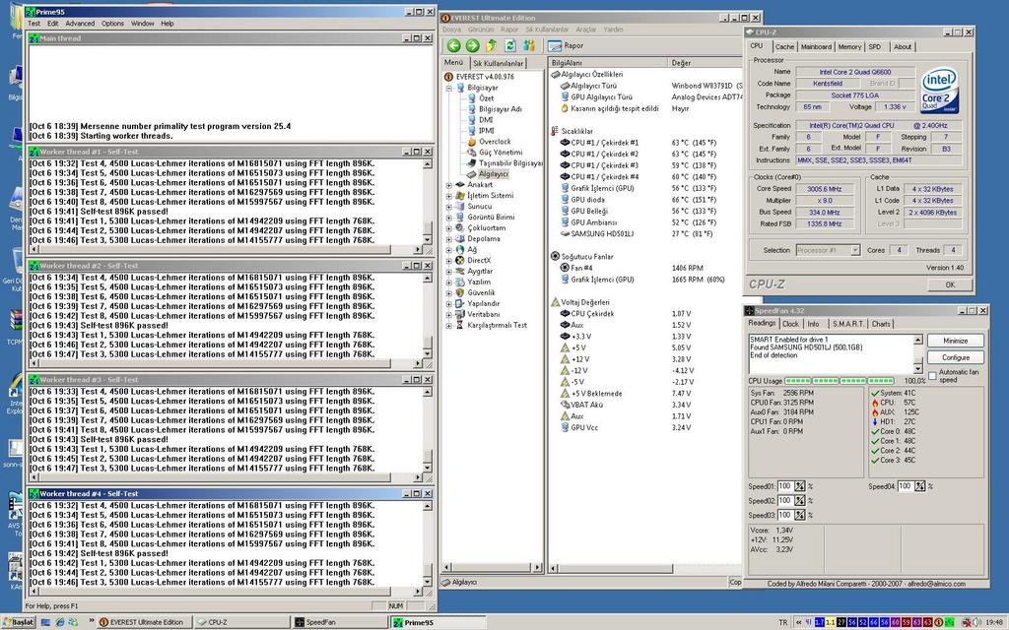1009x630 pixels.
Task: Click the Intel Core 2 Quad logo
Action: (939, 91)
